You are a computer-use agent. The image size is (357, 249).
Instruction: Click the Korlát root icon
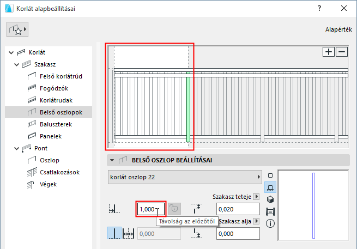click(21, 52)
